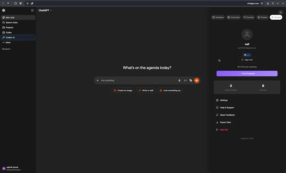Switch to the Favorites tab
This screenshot has width=286, height=173.
point(248,17)
